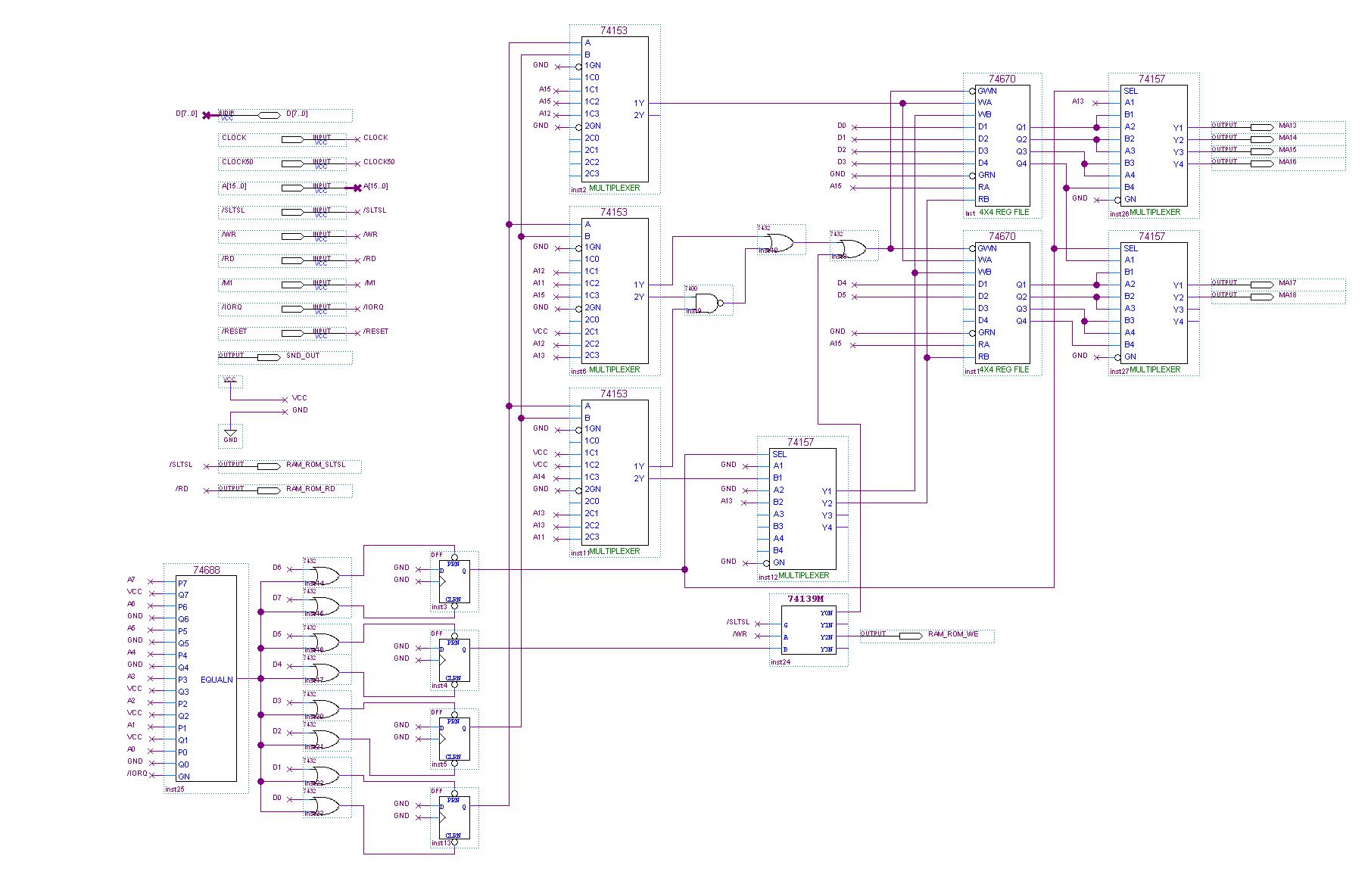Select the MA13 output pin

(x=1278, y=127)
